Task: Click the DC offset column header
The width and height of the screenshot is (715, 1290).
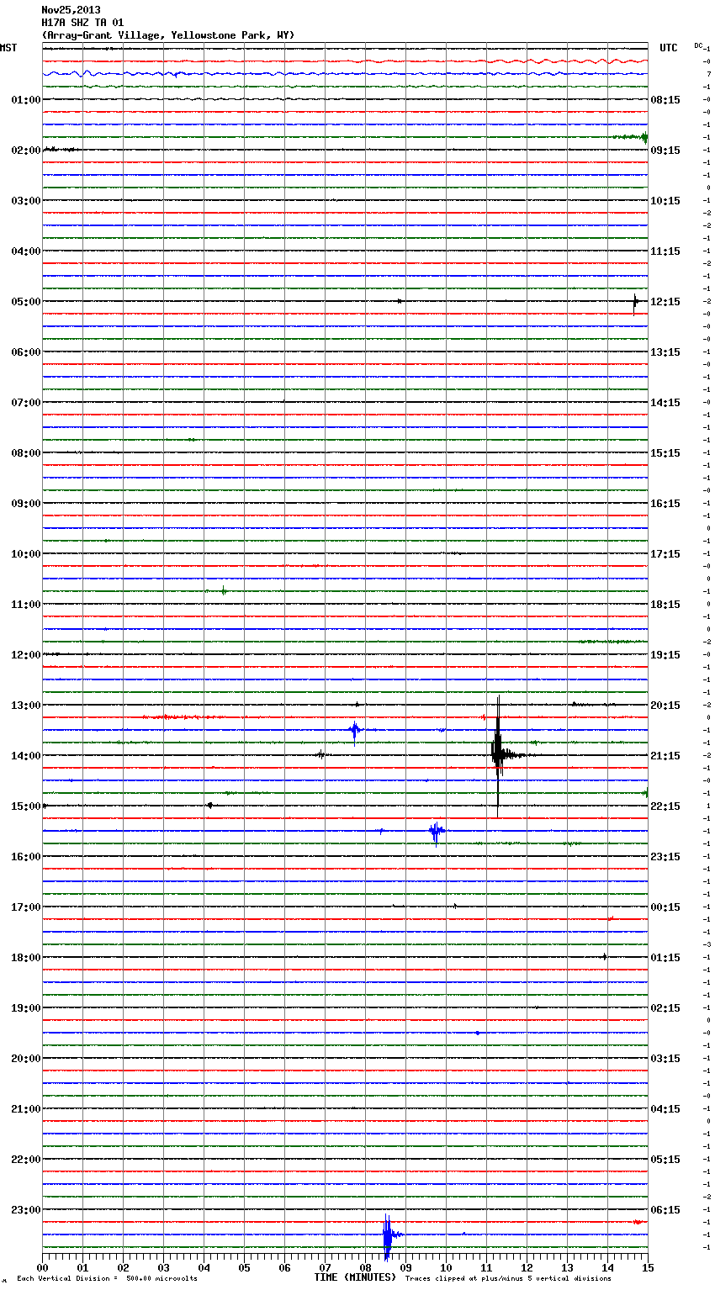Action: [x=698, y=45]
